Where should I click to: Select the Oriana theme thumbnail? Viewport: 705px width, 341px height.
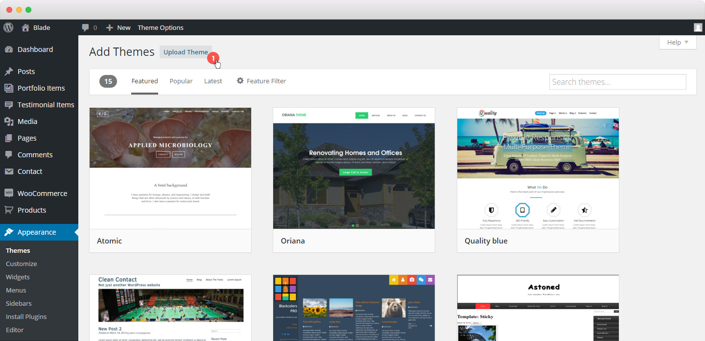pos(353,169)
